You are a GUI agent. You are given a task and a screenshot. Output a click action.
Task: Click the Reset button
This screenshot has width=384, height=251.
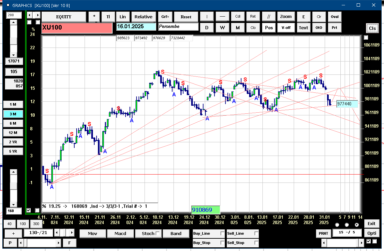[x=186, y=17]
